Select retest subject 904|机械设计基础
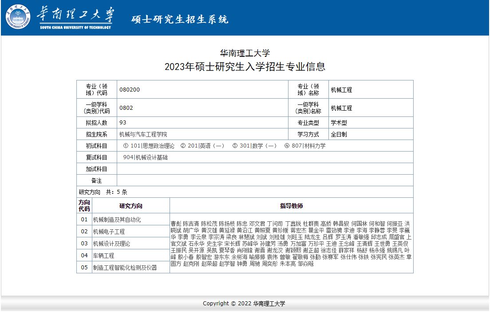Viewport: 490px width, 312px height. tap(145, 157)
